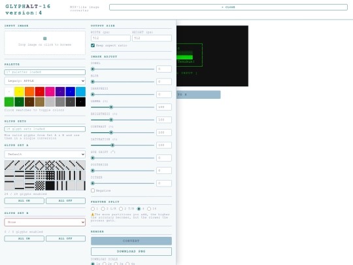Toggle the magenta pink palette swatch
The height and width of the screenshot is (265, 353).
(x=50, y=92)
